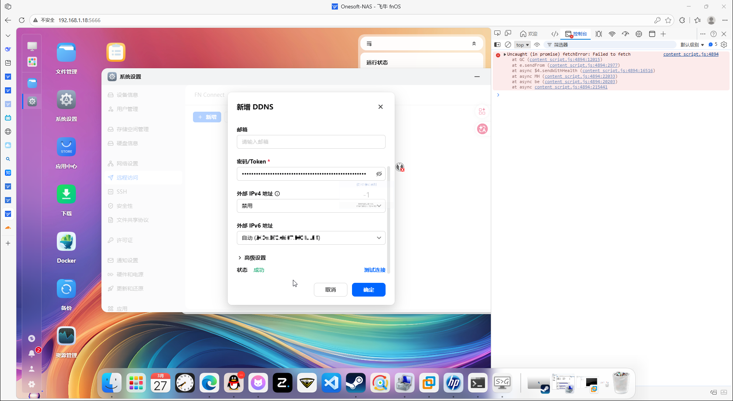This screenshot has height=401, width=733.
Task: Click the info icon beside 外部 IPv4 地址
Action: point(277,194)
